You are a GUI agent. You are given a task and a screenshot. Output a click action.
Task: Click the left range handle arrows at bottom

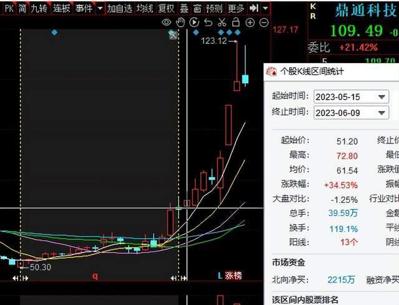pyautogui.click(x=21, y=278)
